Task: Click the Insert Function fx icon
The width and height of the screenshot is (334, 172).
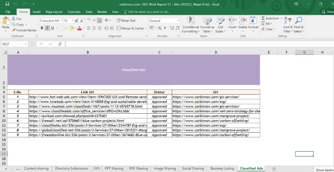Action: [x=60, y=44]
